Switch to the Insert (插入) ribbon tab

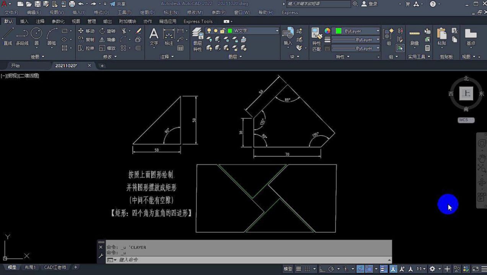click(x=24, y=21)
